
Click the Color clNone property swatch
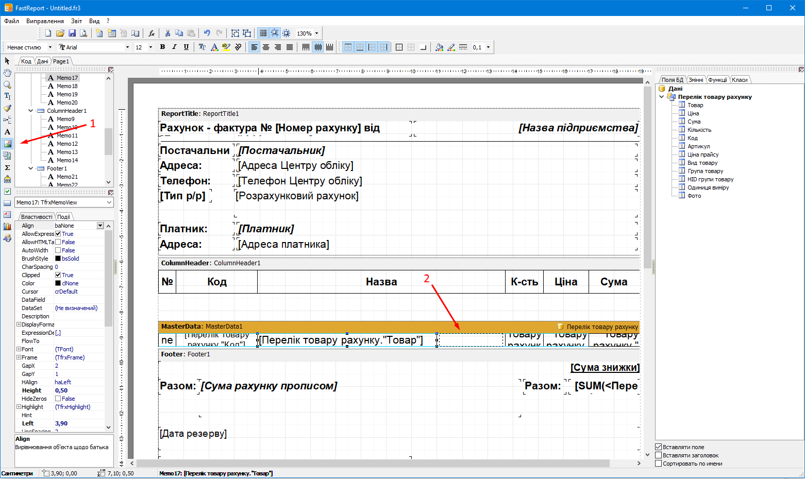(x=58, y=283)
